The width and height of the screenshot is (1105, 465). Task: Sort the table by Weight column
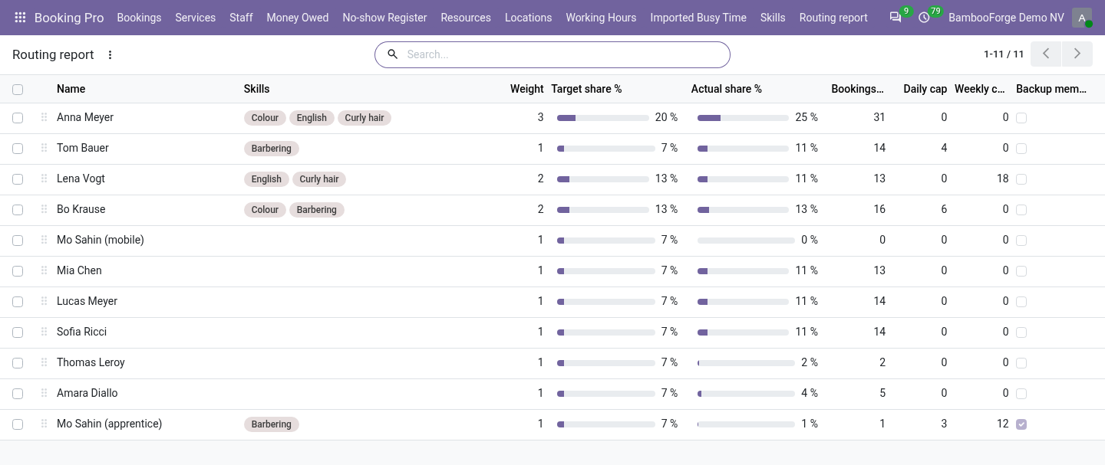coord(527,89)
